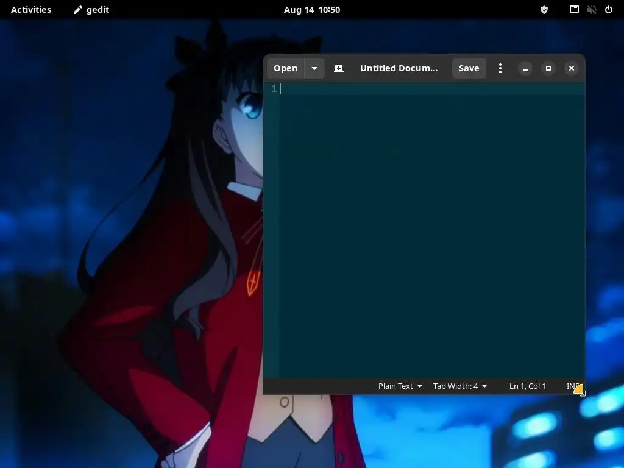Click Ln 1, Col 1 position indicator

point(527,386)
